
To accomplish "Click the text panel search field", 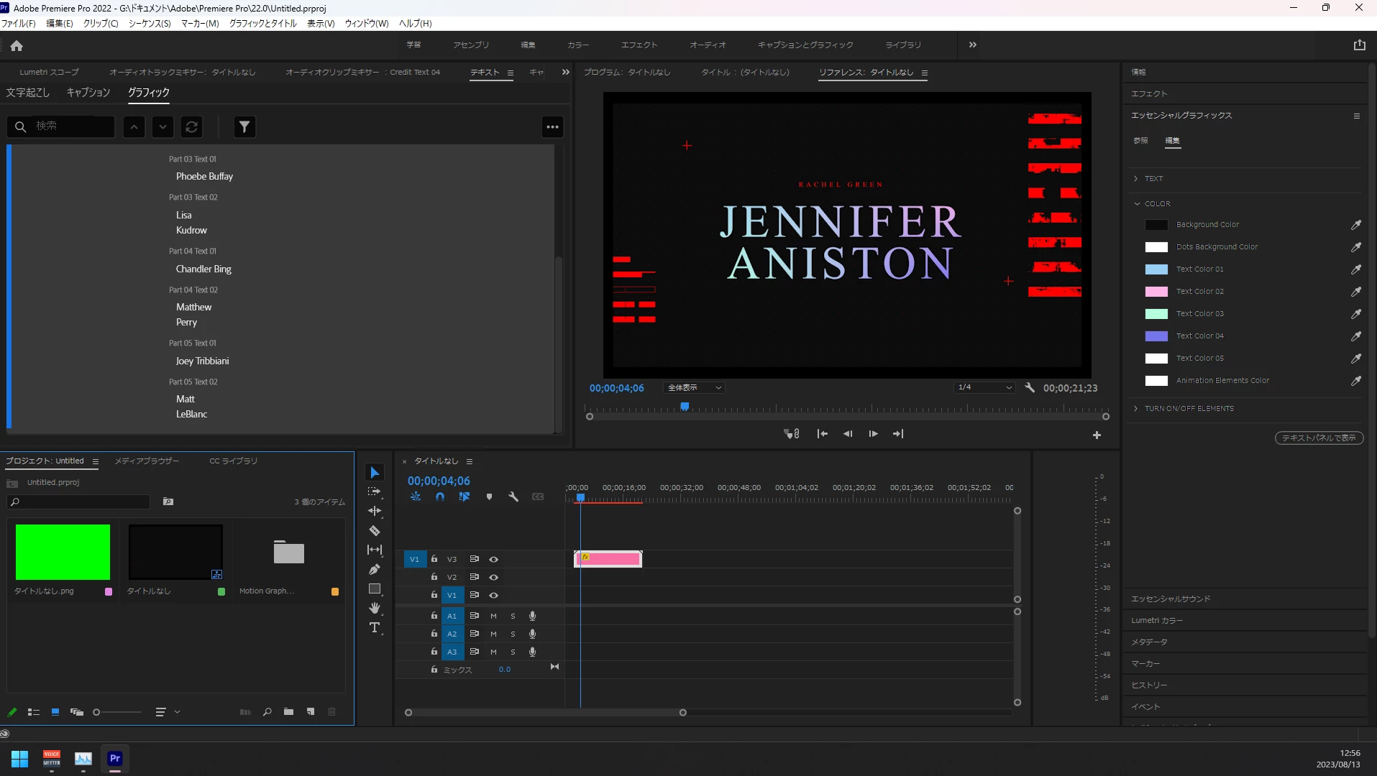I will [61, 126].
